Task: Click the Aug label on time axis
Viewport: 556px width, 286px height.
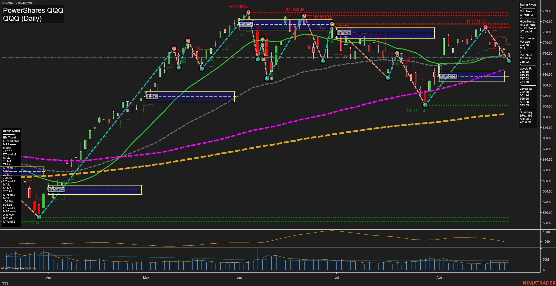Action: click(439, 278)
